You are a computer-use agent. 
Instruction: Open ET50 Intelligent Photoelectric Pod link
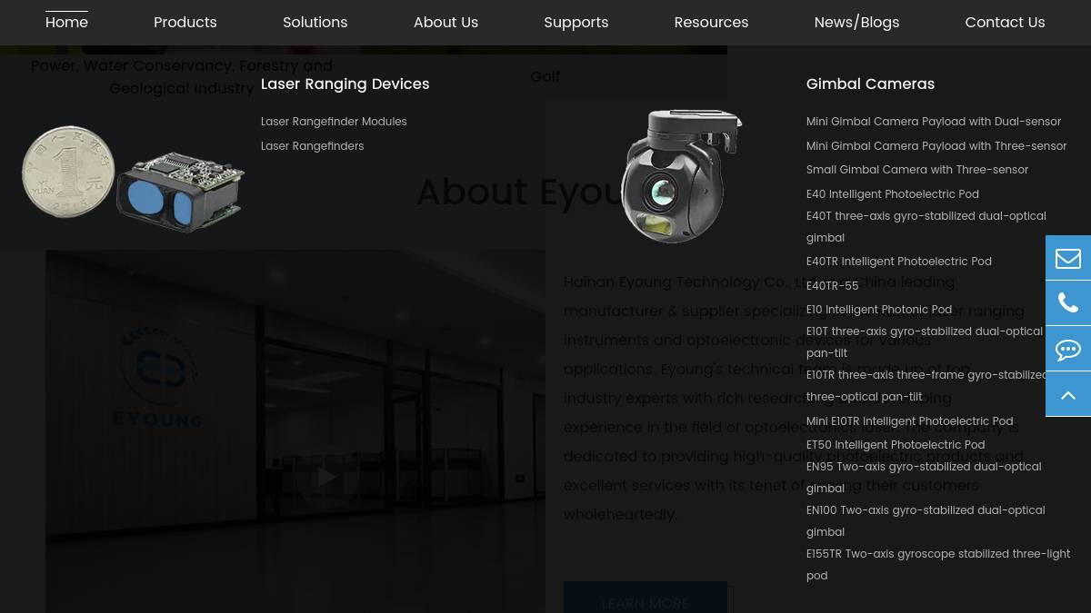point(896,445)
